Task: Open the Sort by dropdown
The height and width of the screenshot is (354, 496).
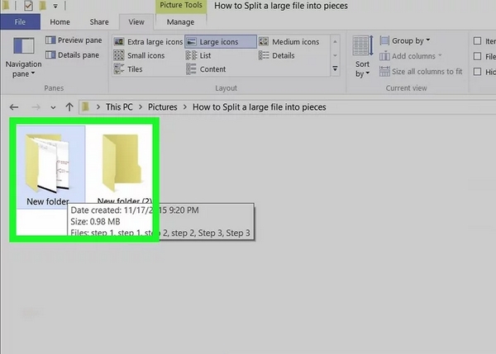Action: point(362,58)
